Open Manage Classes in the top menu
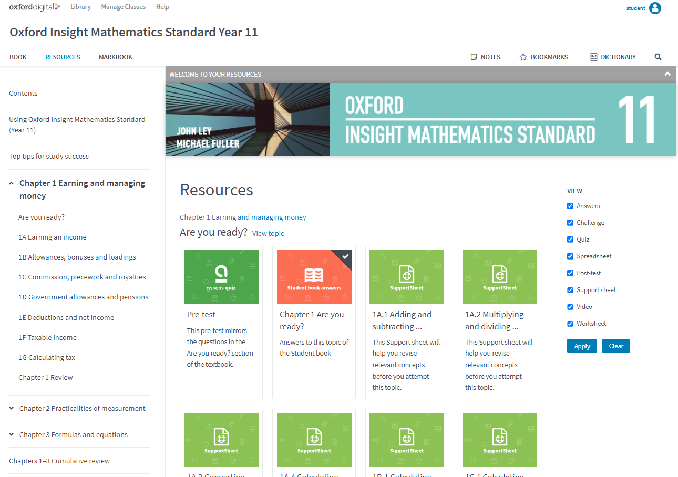Screen dimensions: 678x477 [123, 7]
